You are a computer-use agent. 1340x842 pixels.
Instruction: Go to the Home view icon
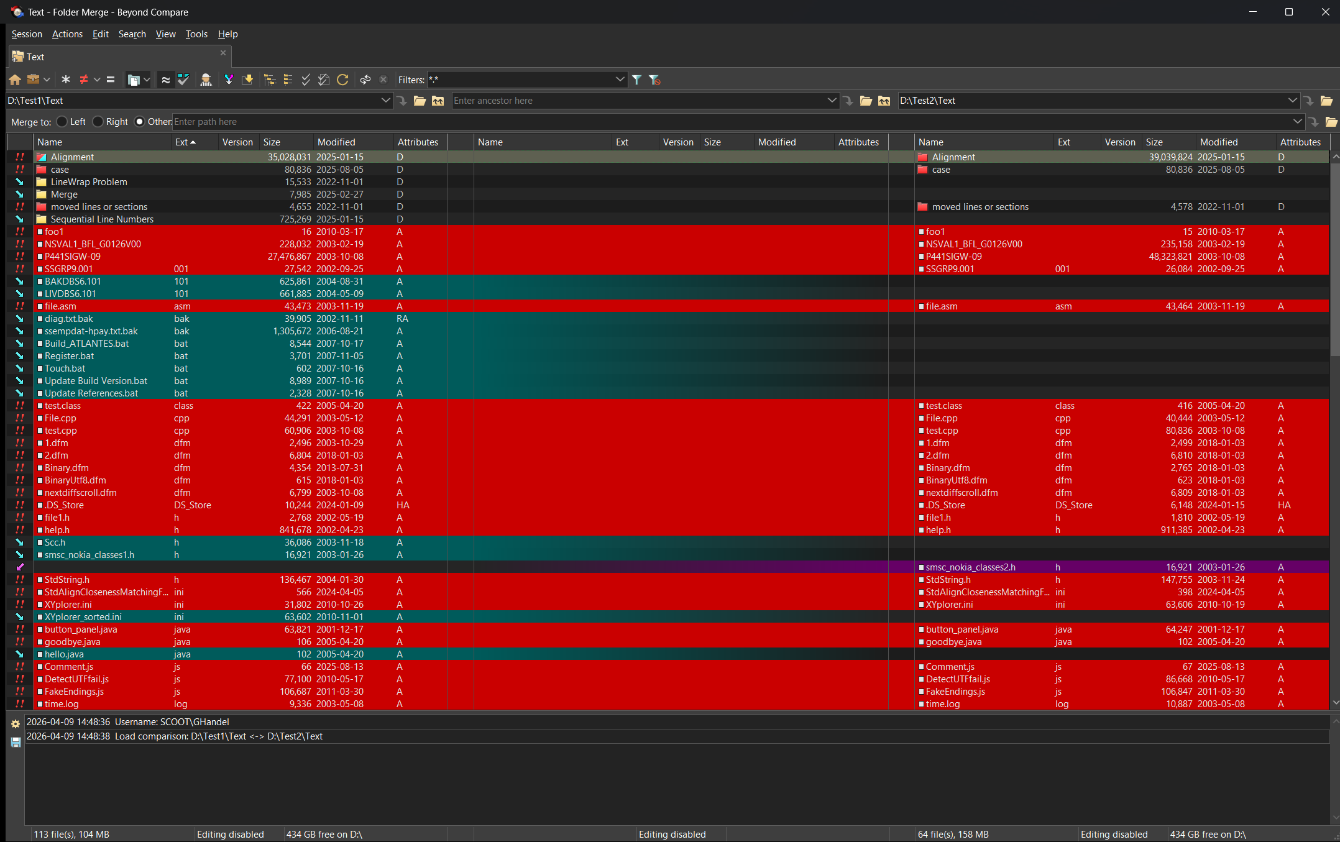(15, 80)
